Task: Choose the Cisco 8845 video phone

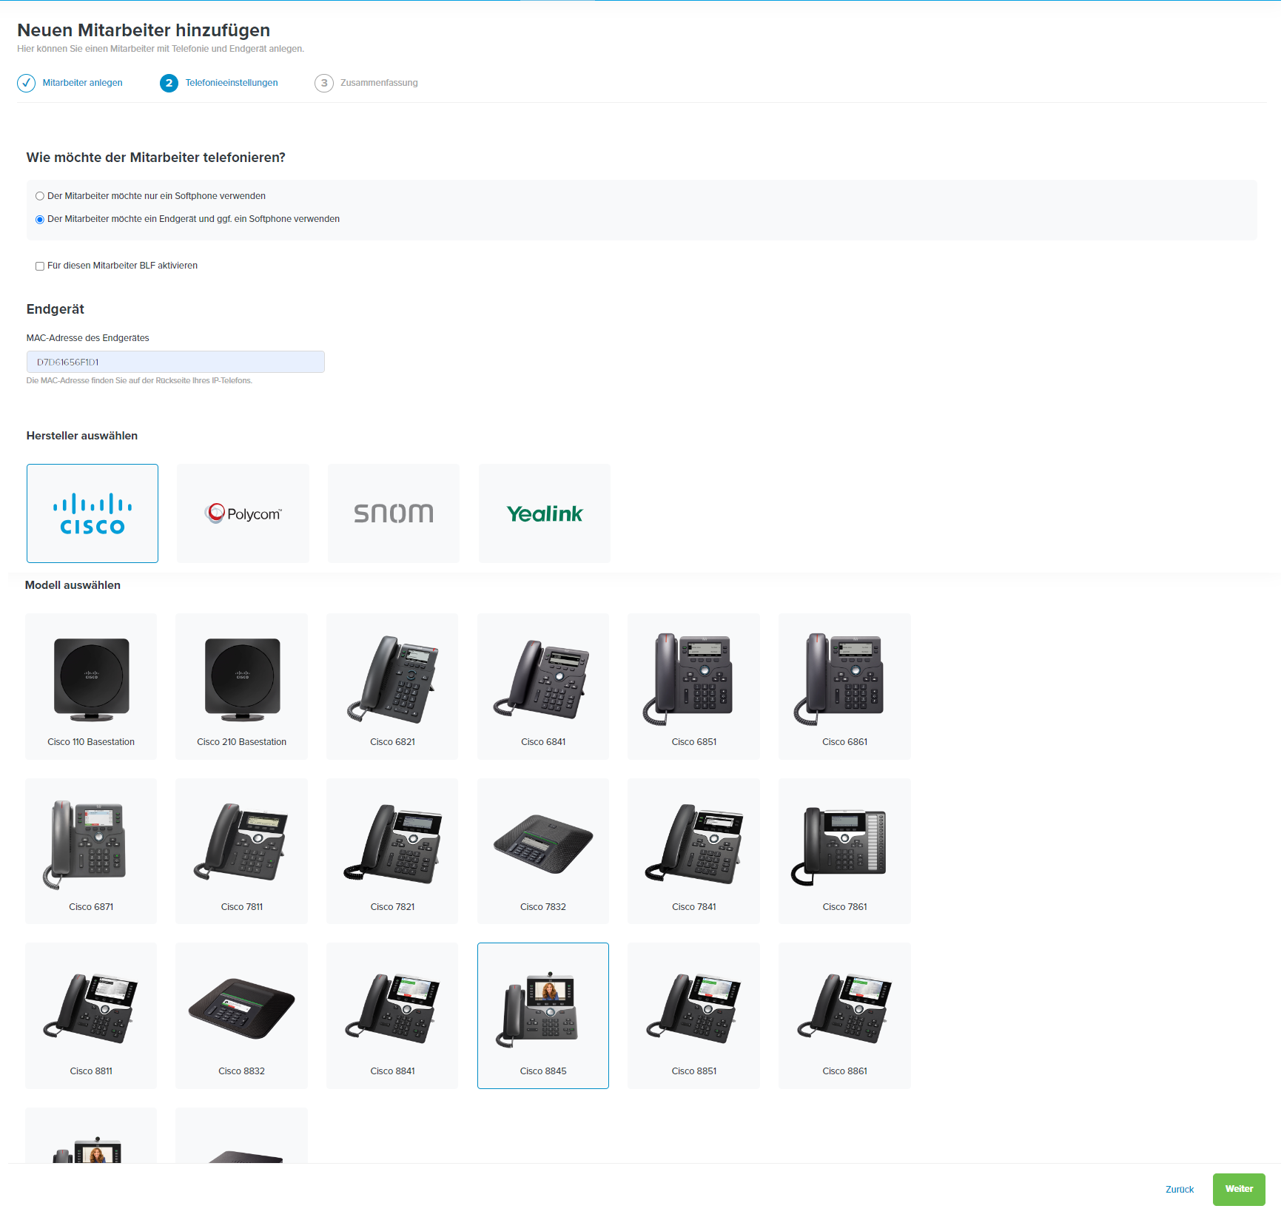Action: pyautogui.click(x=543, y=1016)
